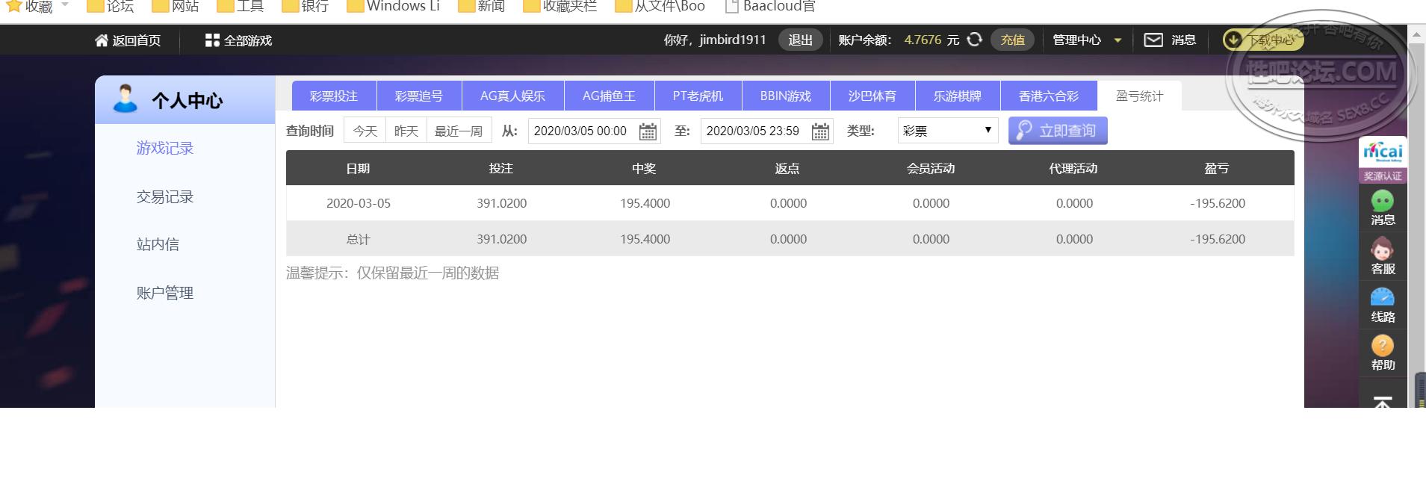Open 账户管理 in the sidebar
The image size is (1426, 484).
(x=165, y=293)
